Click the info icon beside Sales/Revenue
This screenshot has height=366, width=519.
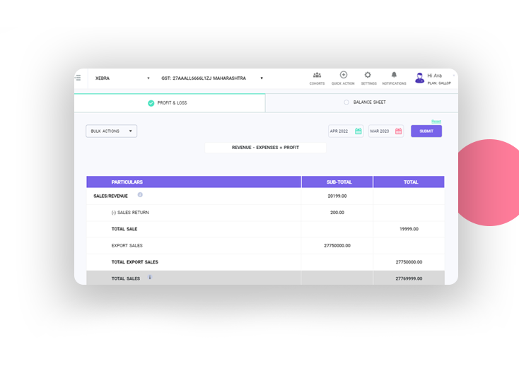pyautogui.click(x=140, y=195)
